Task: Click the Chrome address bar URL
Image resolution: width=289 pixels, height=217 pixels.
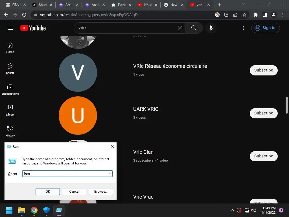Action: (89, 15)
